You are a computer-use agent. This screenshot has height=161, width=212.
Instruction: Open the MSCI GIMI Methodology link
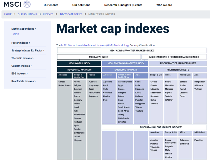(95, 45)
